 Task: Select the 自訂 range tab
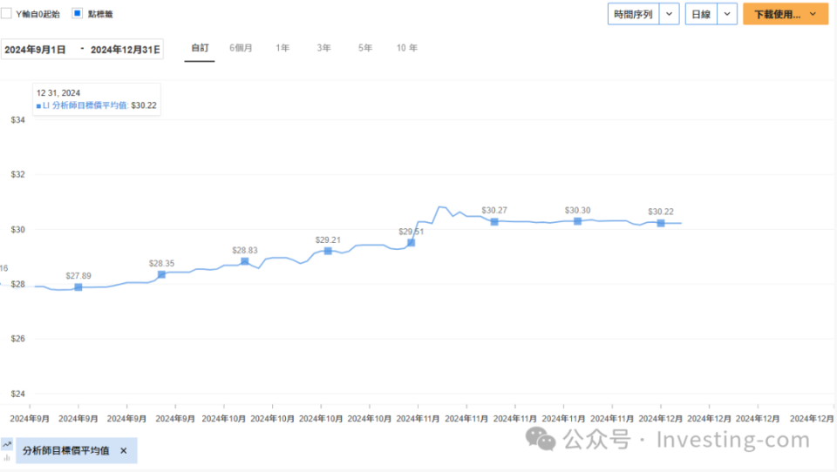(x=200, y=48)
